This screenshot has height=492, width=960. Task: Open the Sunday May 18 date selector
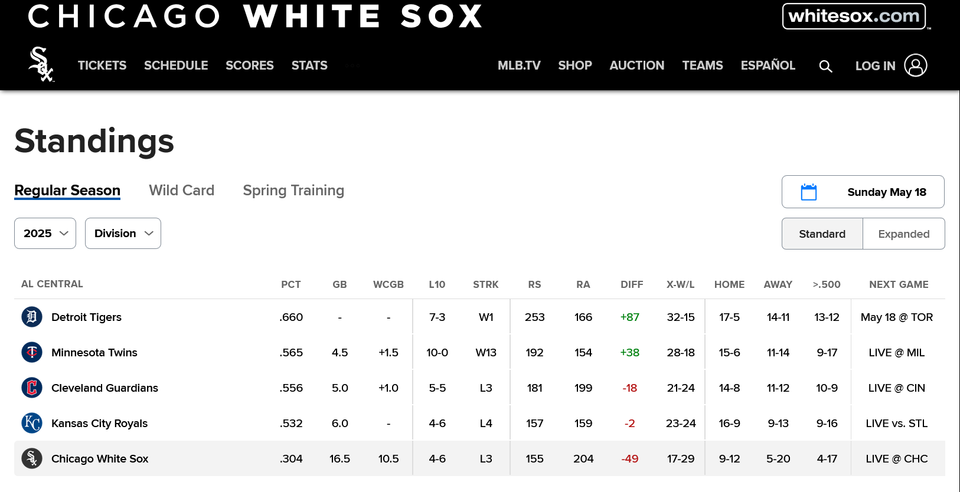863,192
